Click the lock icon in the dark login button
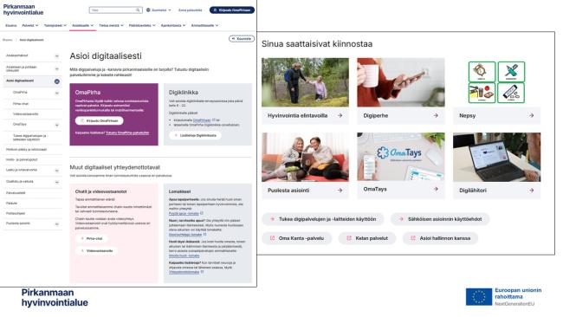Image resolution: width=563 pixels, height=317 pixels. tap(215, 10)
